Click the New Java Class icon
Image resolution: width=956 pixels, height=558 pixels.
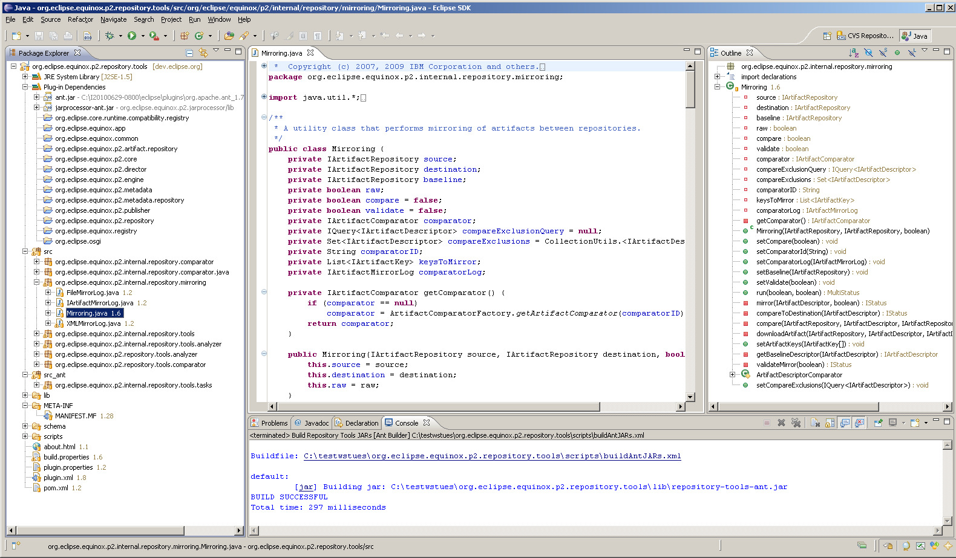[x=198, y=36]
